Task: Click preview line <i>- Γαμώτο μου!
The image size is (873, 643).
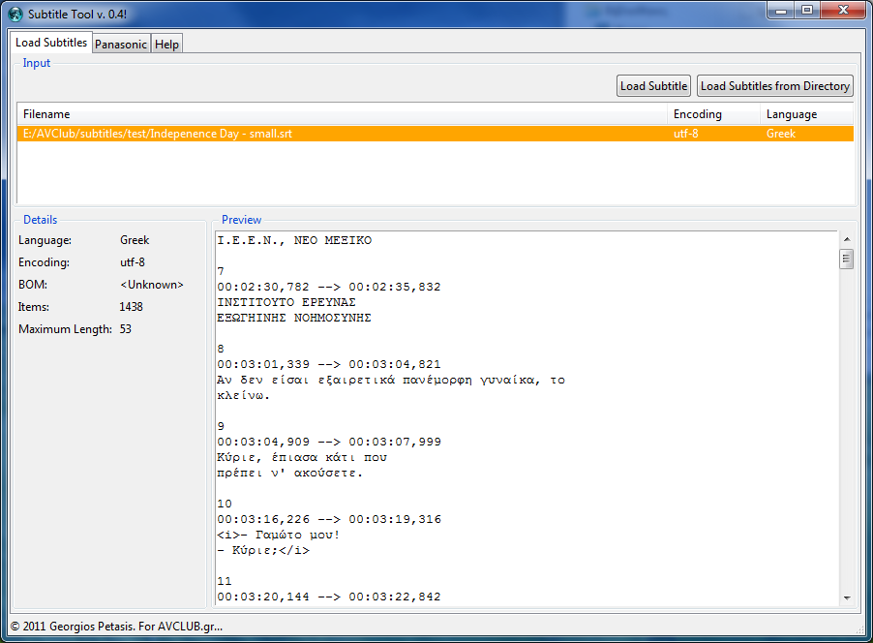Action: pyautogui.click(x=279, y=535)
